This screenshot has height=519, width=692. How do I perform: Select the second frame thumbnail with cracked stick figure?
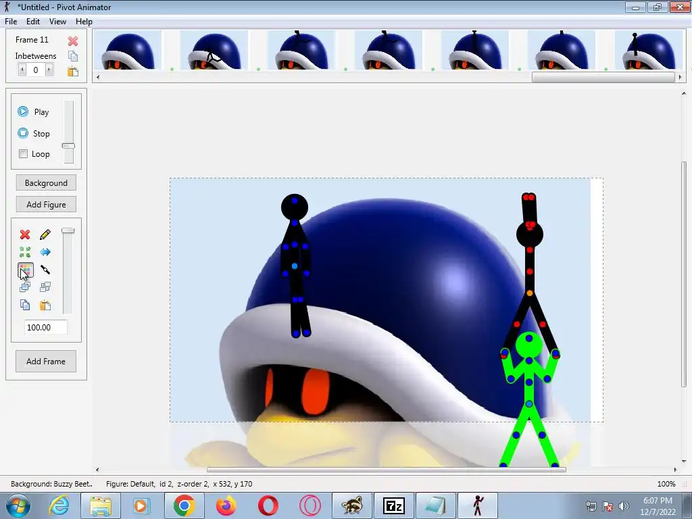pos(214,50)
